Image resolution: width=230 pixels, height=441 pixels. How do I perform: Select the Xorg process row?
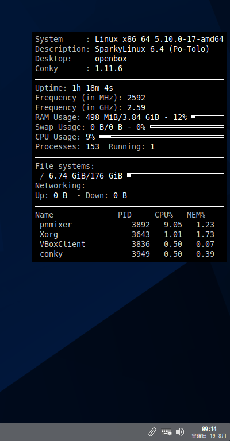click(x=127, y=234)
